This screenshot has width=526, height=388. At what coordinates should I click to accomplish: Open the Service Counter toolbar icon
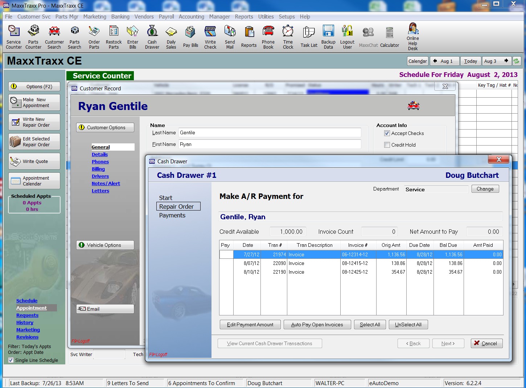coord(14,37)
